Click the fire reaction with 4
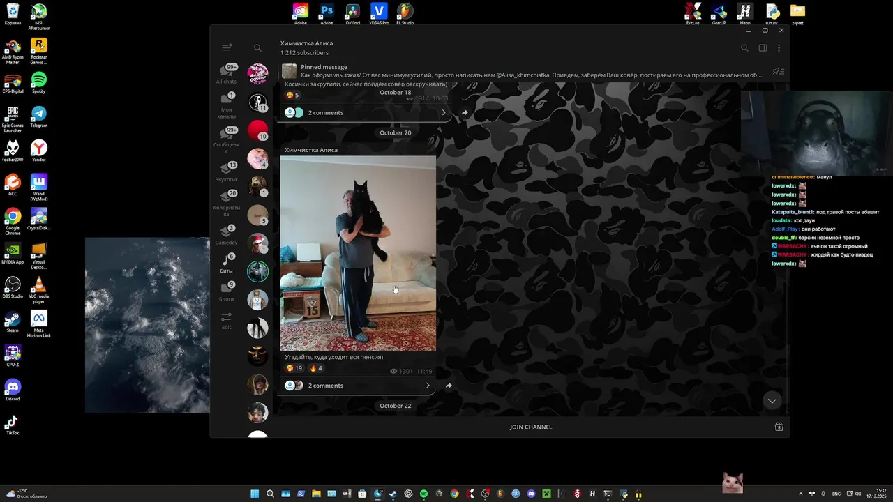893x502 pixels. click(x=315, y=368)
